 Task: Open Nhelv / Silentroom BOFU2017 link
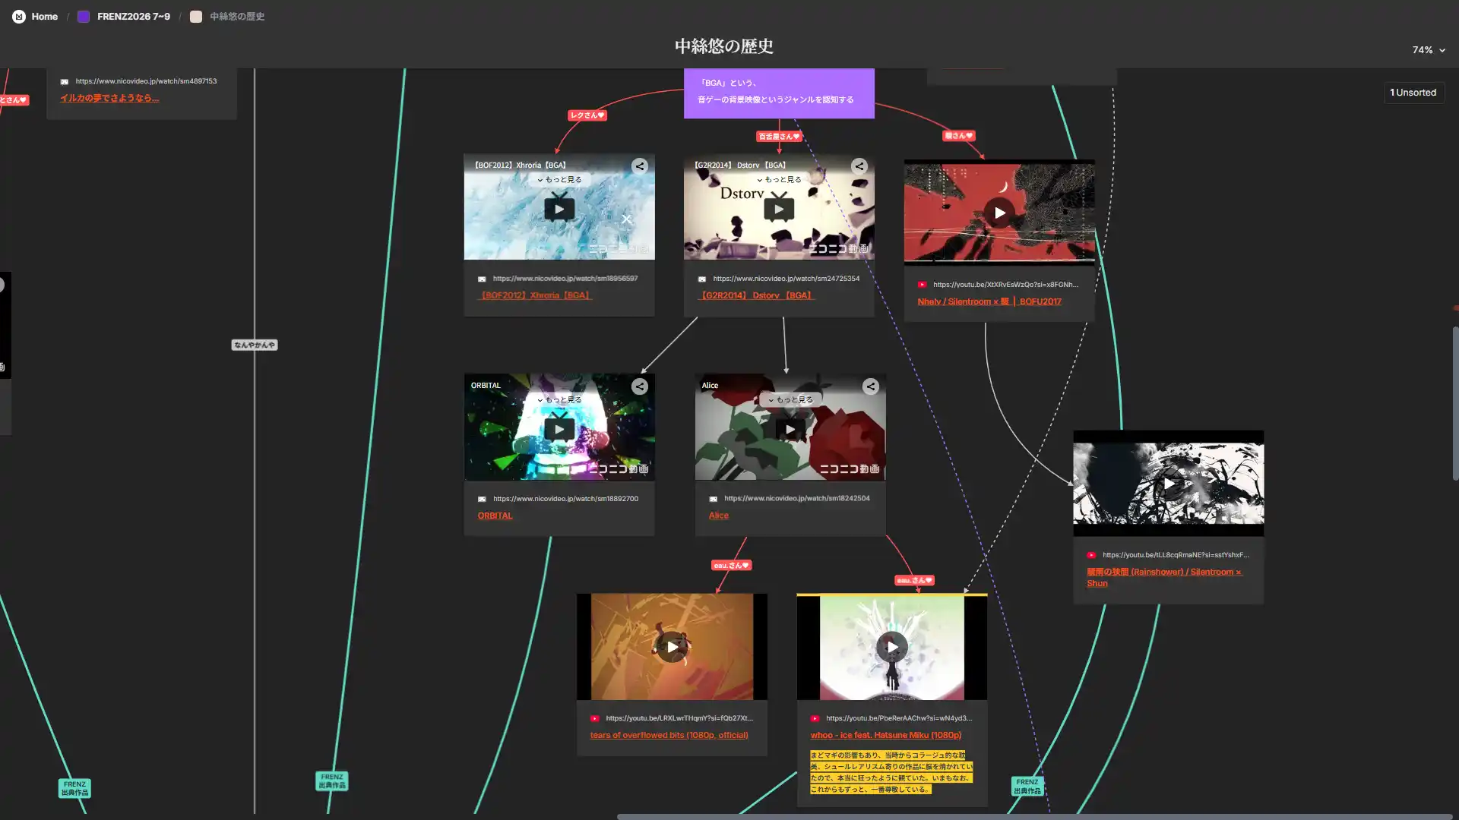[989, 301]
